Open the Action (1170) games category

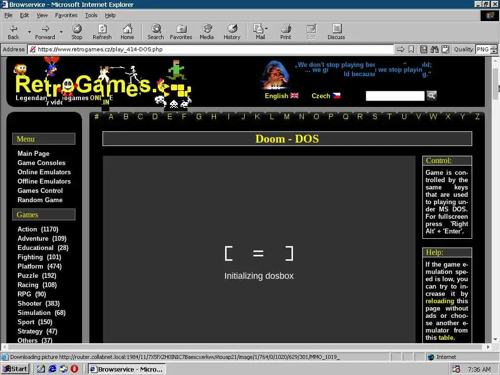(38, 229)
